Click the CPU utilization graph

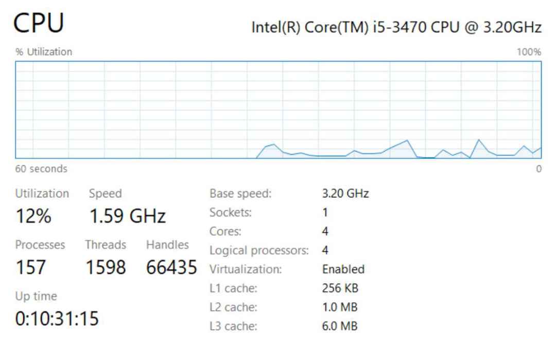coord(278,109)
